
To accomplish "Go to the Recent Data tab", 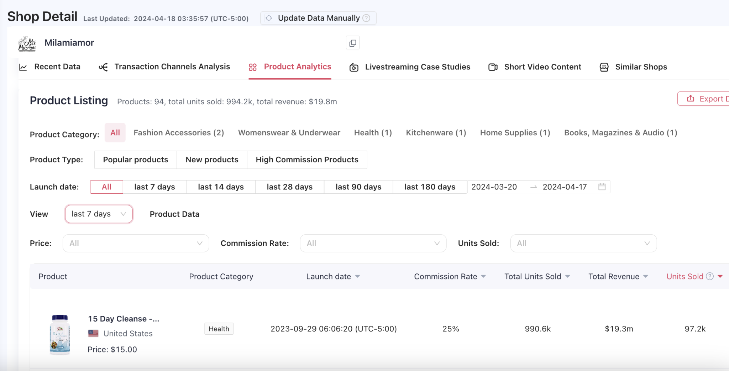I will [57, 67].
